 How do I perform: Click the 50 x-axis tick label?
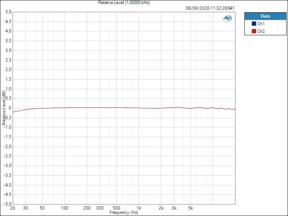coord(42,208)
